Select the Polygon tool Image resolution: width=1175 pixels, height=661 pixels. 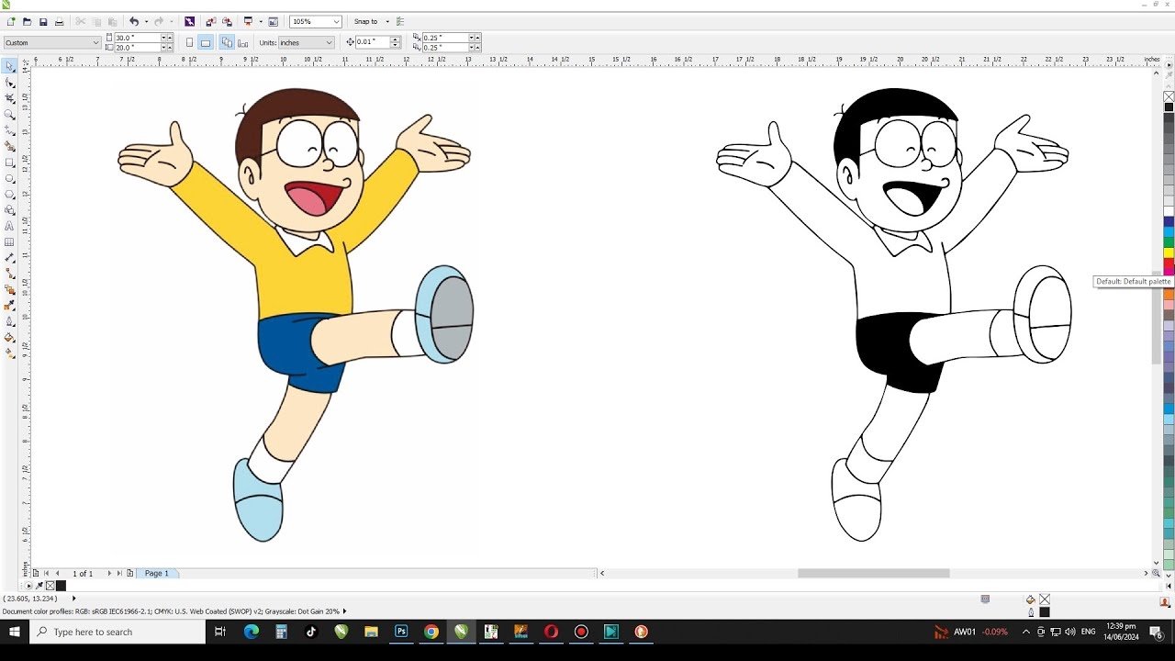pos(10,195)
